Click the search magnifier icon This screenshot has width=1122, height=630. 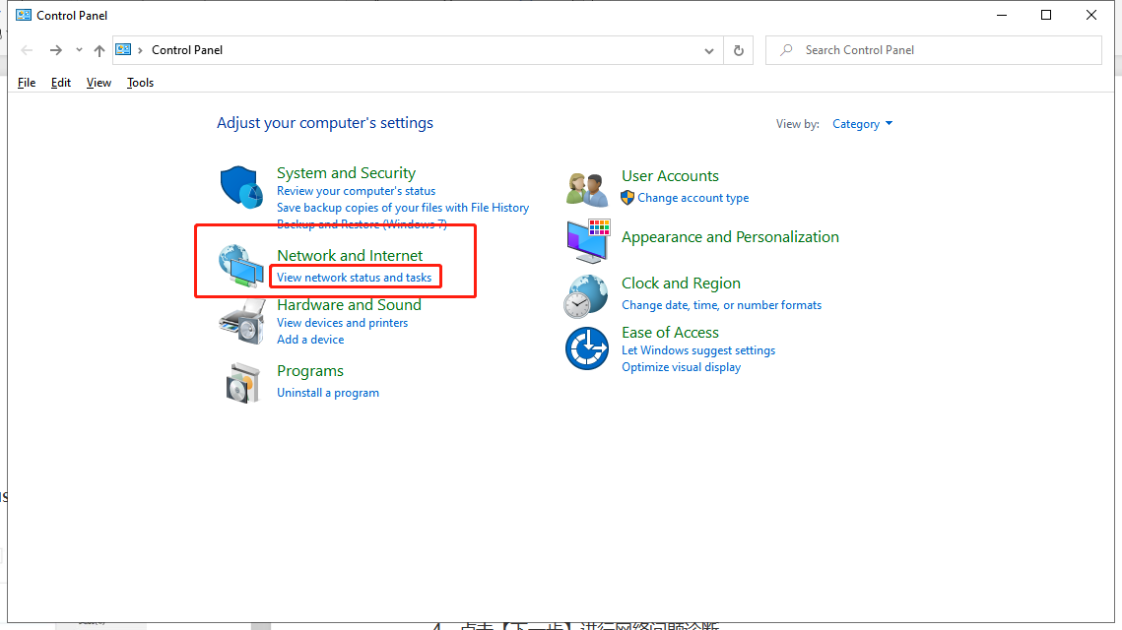point(786,50)
